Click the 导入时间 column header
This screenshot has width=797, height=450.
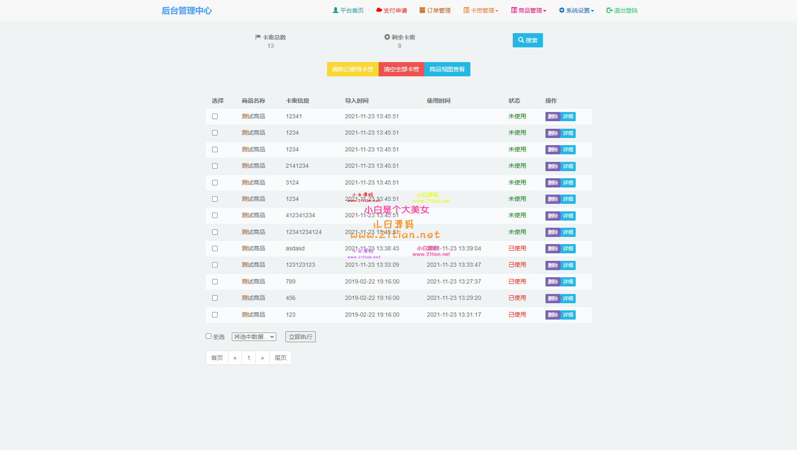357,101
